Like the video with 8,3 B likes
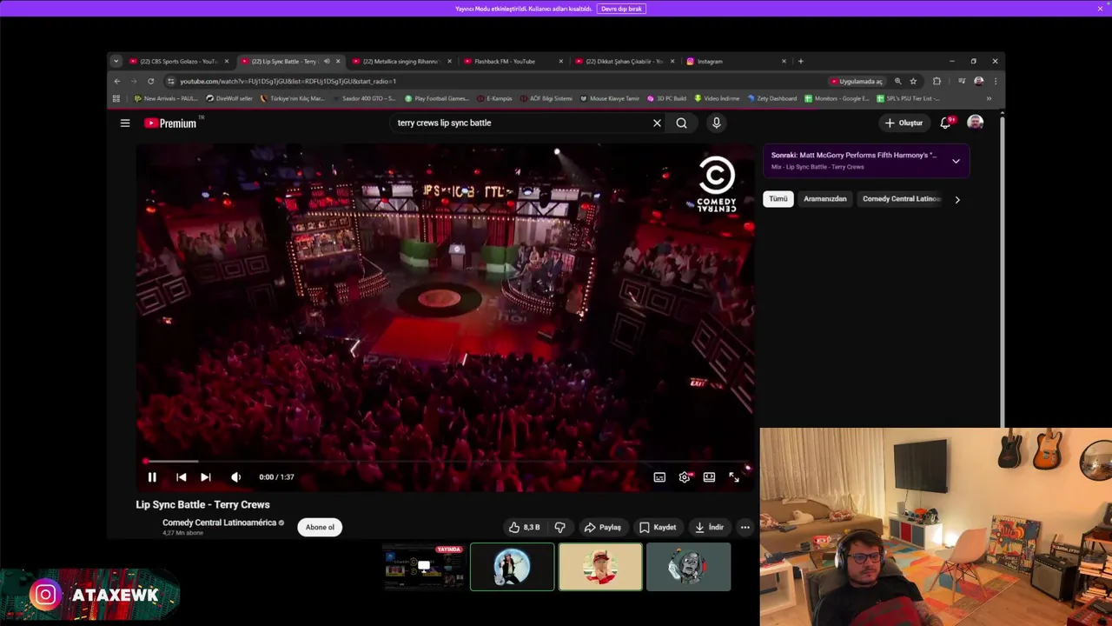Image resolution: width=1112 pixels, height=626 pixels. 525,527
